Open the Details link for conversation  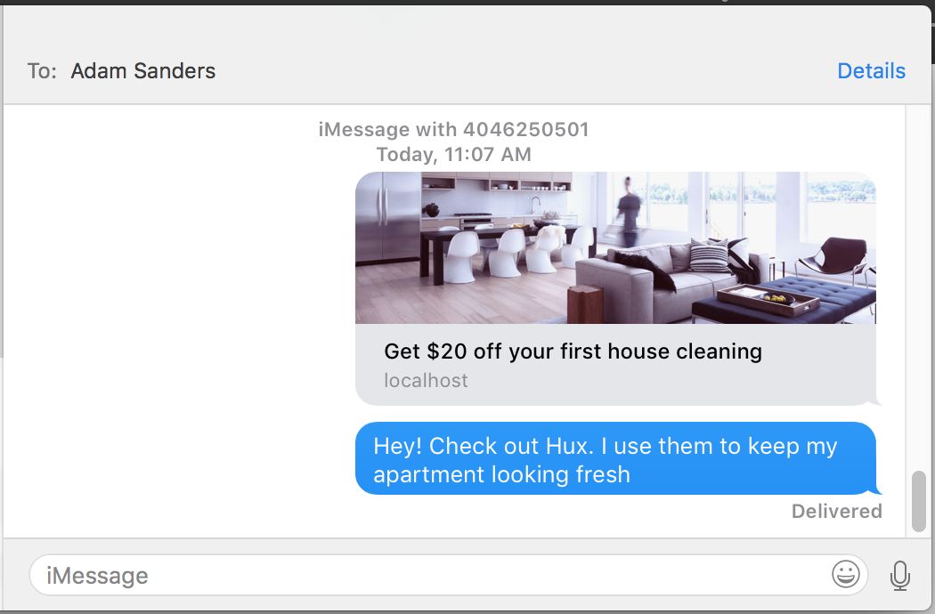pos(871,71)
